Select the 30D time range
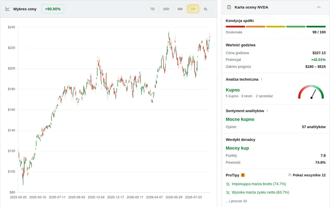 [166, 9]
